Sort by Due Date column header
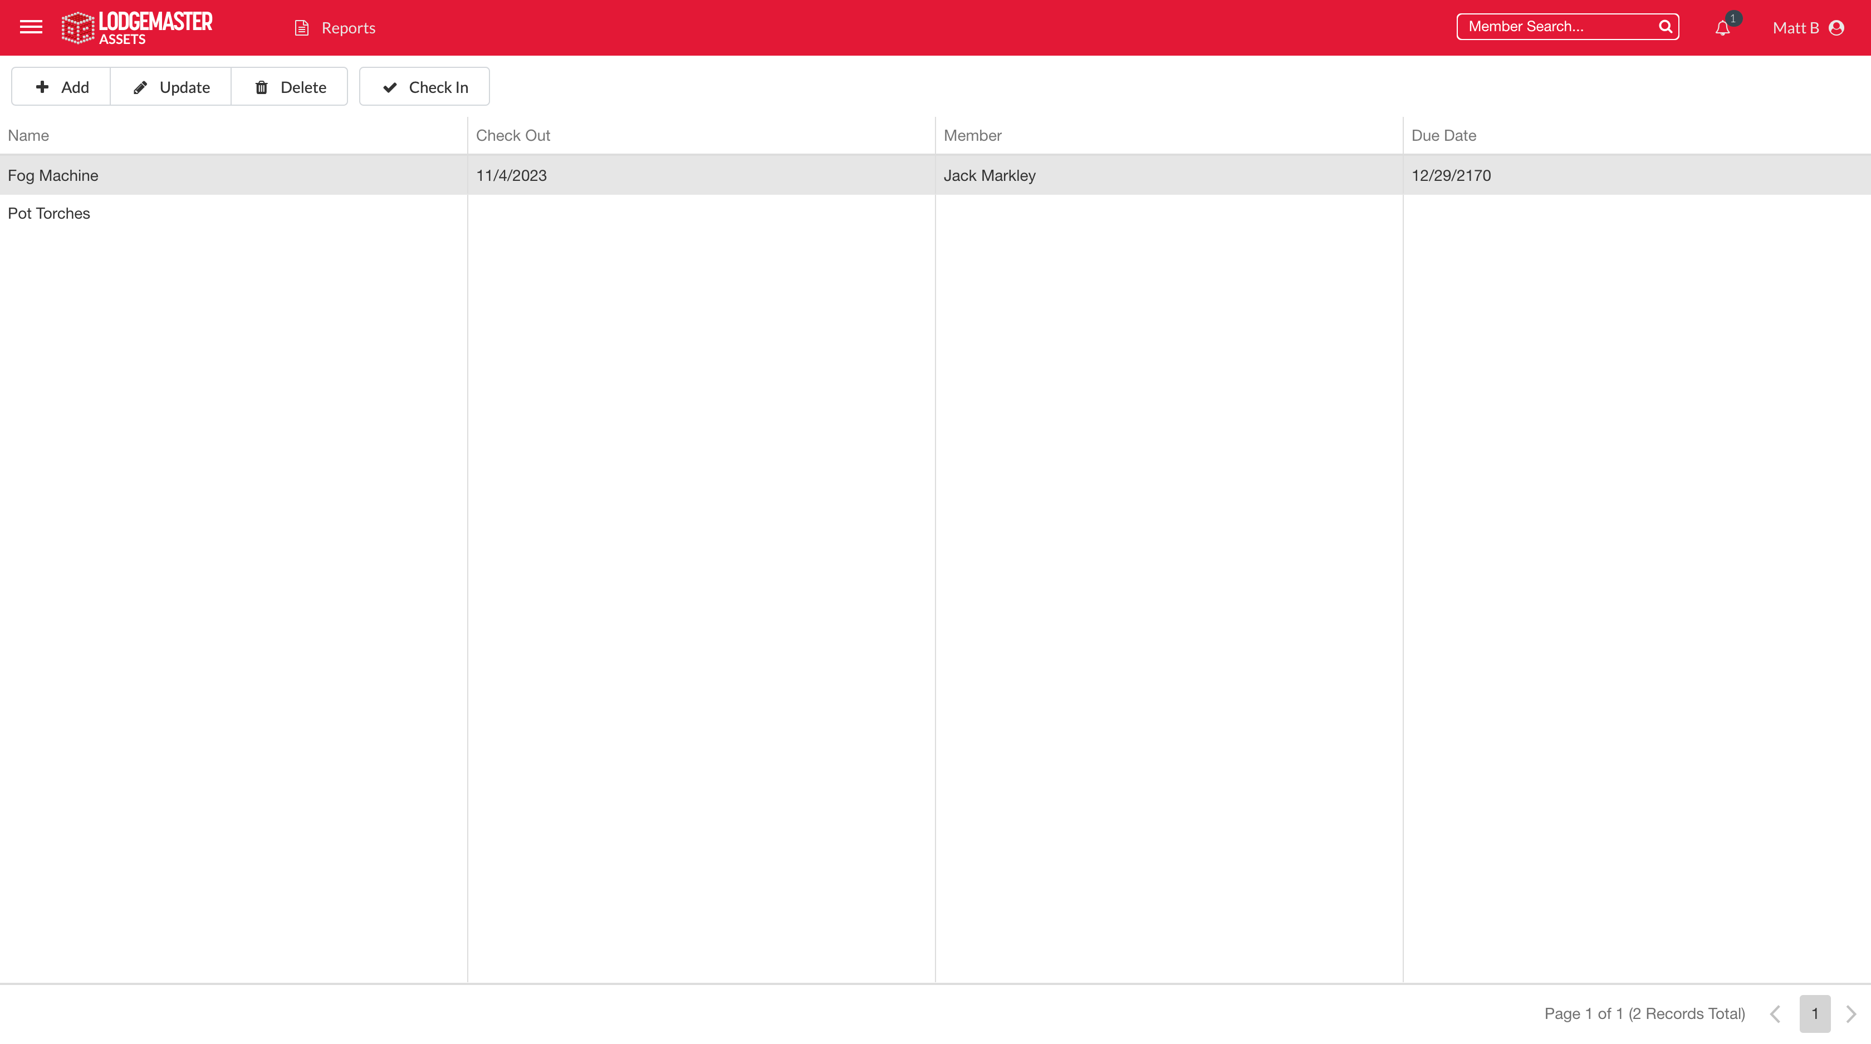 click(x=1443, y=136)
